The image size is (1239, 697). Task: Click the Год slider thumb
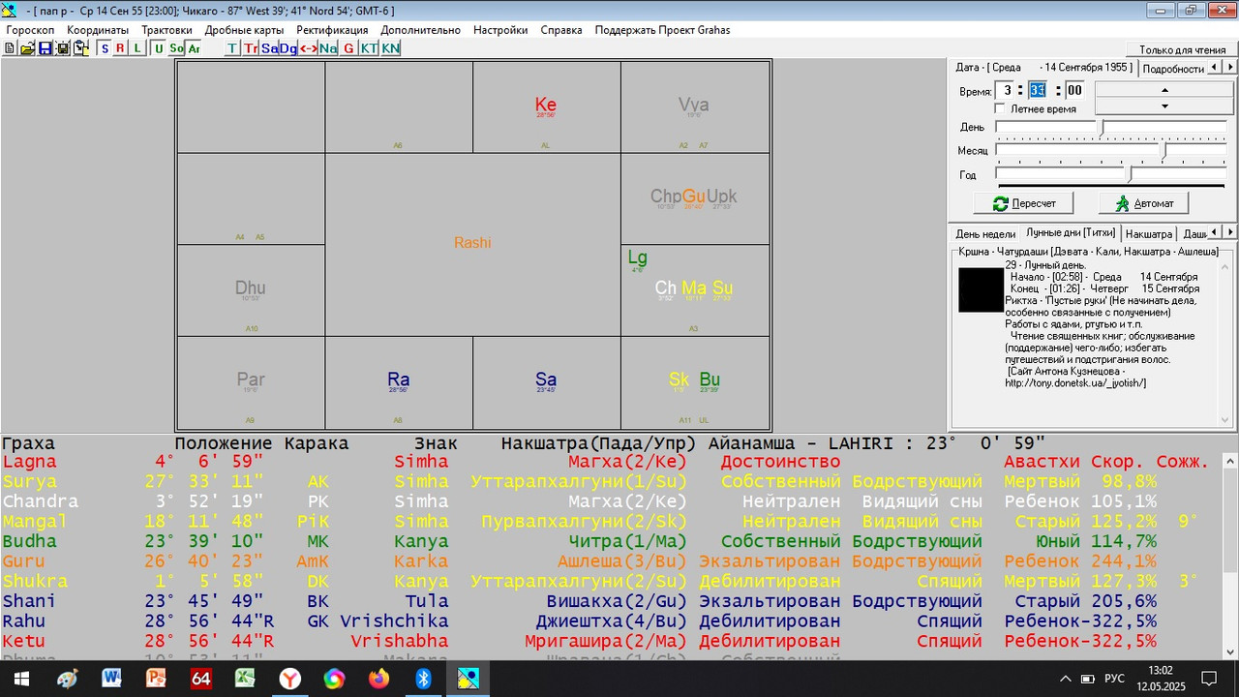[x=1129, y=174]
